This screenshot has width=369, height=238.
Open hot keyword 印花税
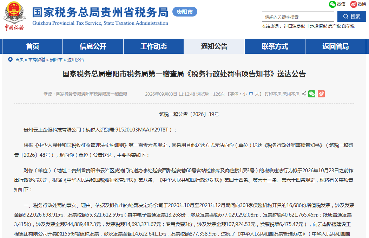(348, 26)
